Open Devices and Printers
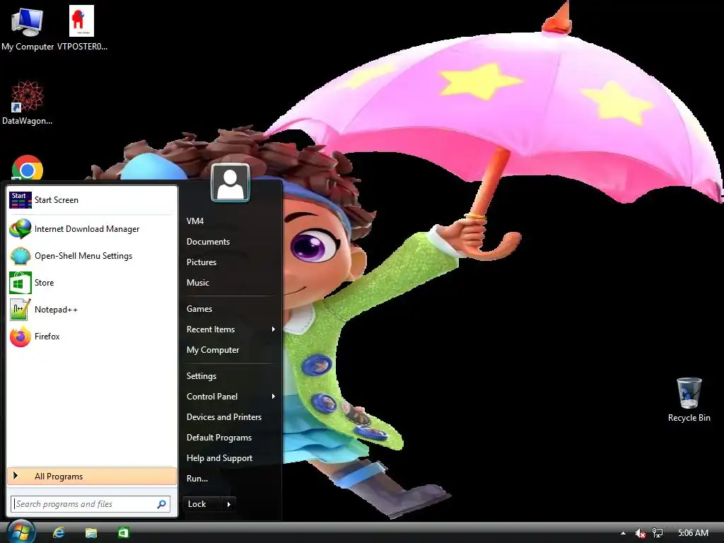This screenshot has height=543, width=724. 224,417
